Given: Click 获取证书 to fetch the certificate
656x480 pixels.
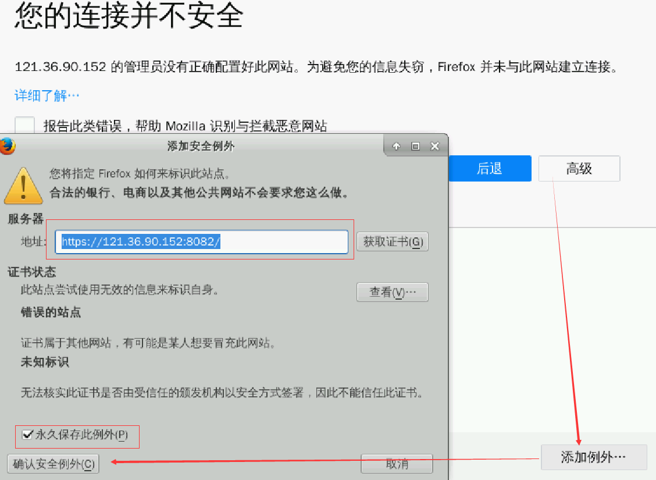Looking at the screenshot, I should coord(393,241).
